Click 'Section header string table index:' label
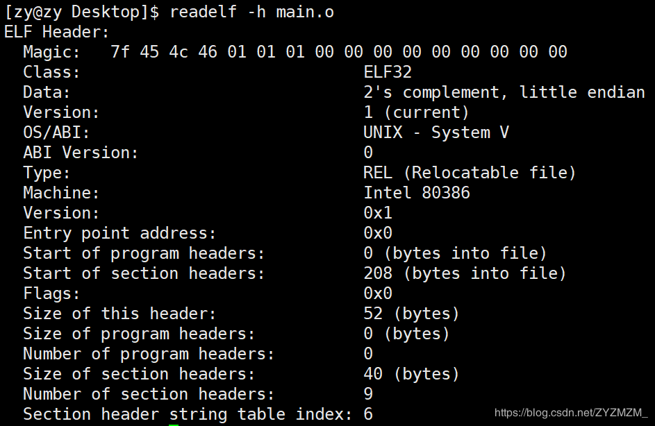The height and width of the screenshot is (426, 655). click(188, 414)
